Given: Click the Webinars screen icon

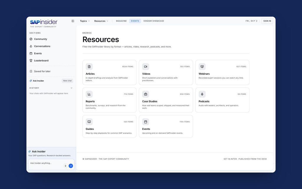Looking at the screenshot, I should (x=202, y=66).
